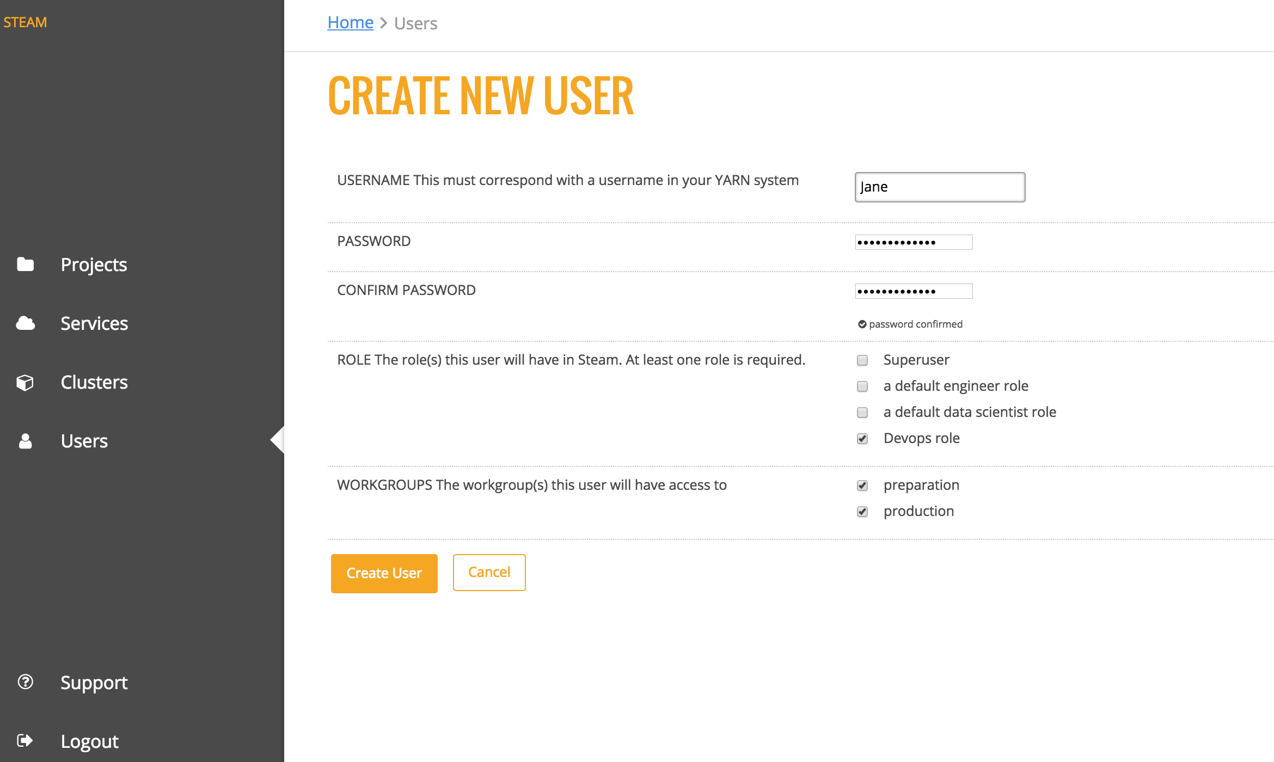Click the Services cloud icon

(x=25, y=323)
